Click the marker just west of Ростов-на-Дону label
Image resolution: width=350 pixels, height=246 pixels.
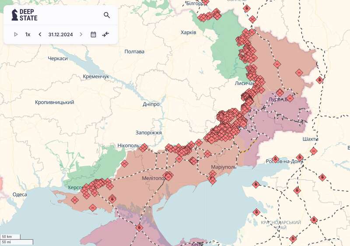(x=275, y=159)
